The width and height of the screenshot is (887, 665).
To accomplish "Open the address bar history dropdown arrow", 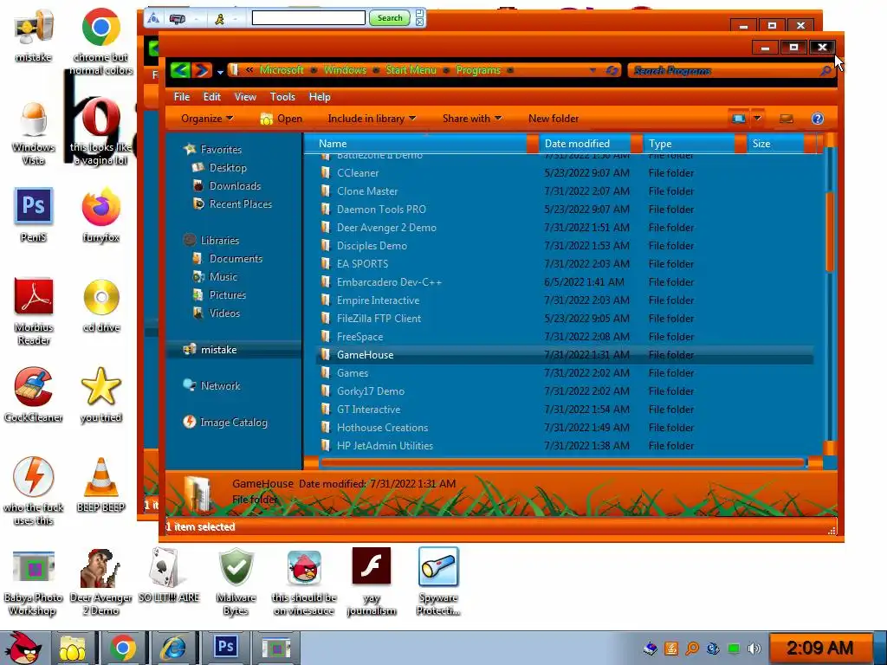I will pyautogui.click(x=592, y=71).
